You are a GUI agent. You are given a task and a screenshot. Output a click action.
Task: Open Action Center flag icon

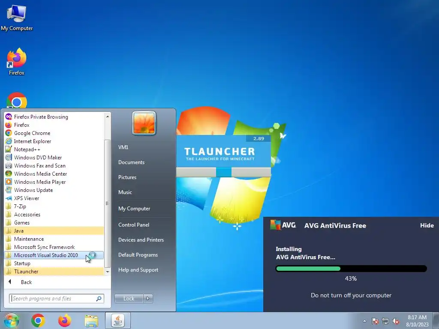pyautogui.click(x=375, y=321)
